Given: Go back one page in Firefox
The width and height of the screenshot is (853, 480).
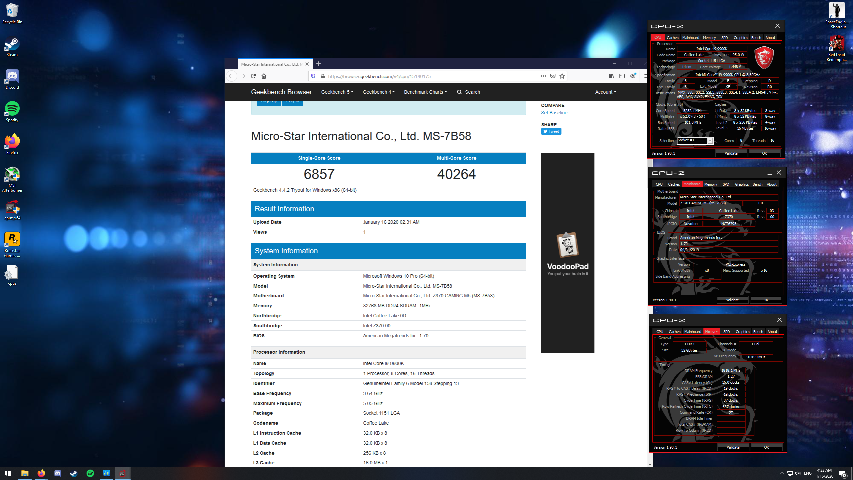Looking at the screenshot, I should [x=232, y=76].
